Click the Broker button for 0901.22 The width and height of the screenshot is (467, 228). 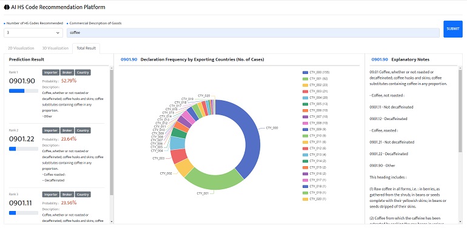[67, 130]
